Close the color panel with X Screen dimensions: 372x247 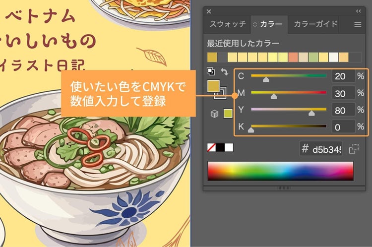[209, 11]
